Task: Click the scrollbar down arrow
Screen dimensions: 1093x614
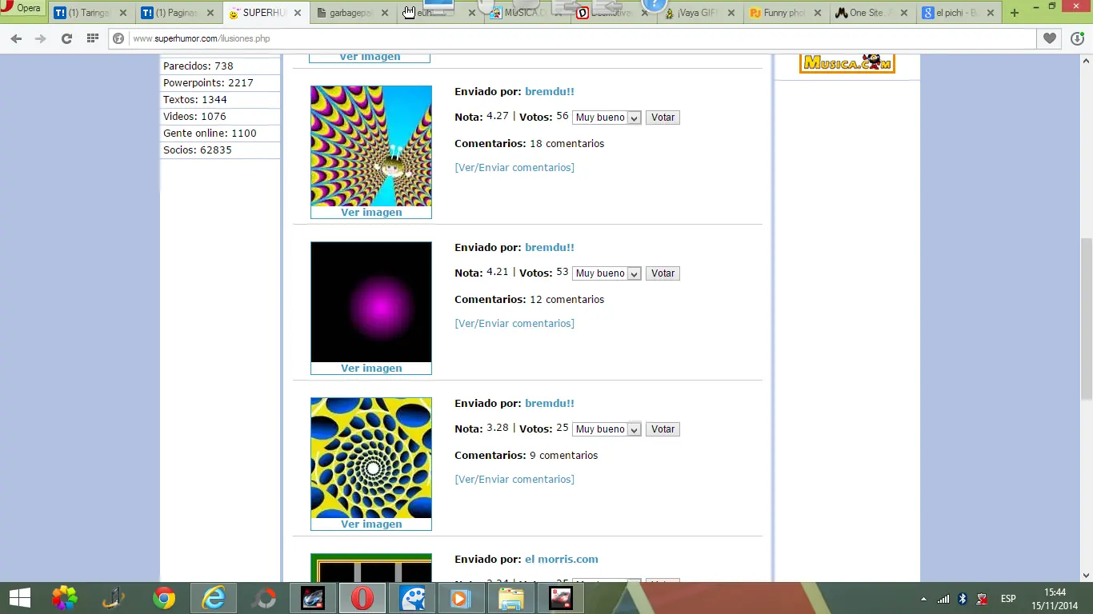Action: tap(1087, 575)
